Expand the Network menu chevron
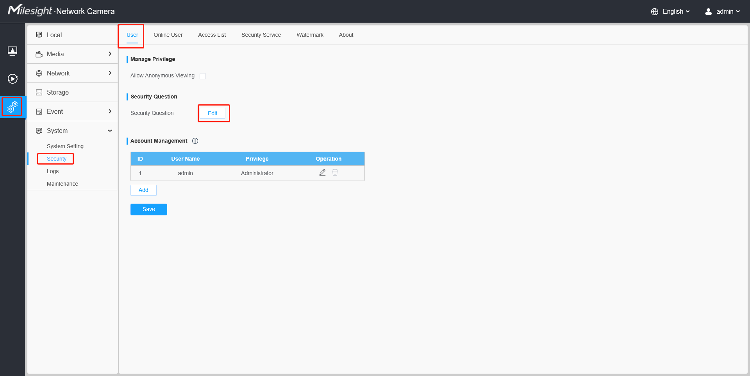750x376 pixels. click(x=110, y=73)
